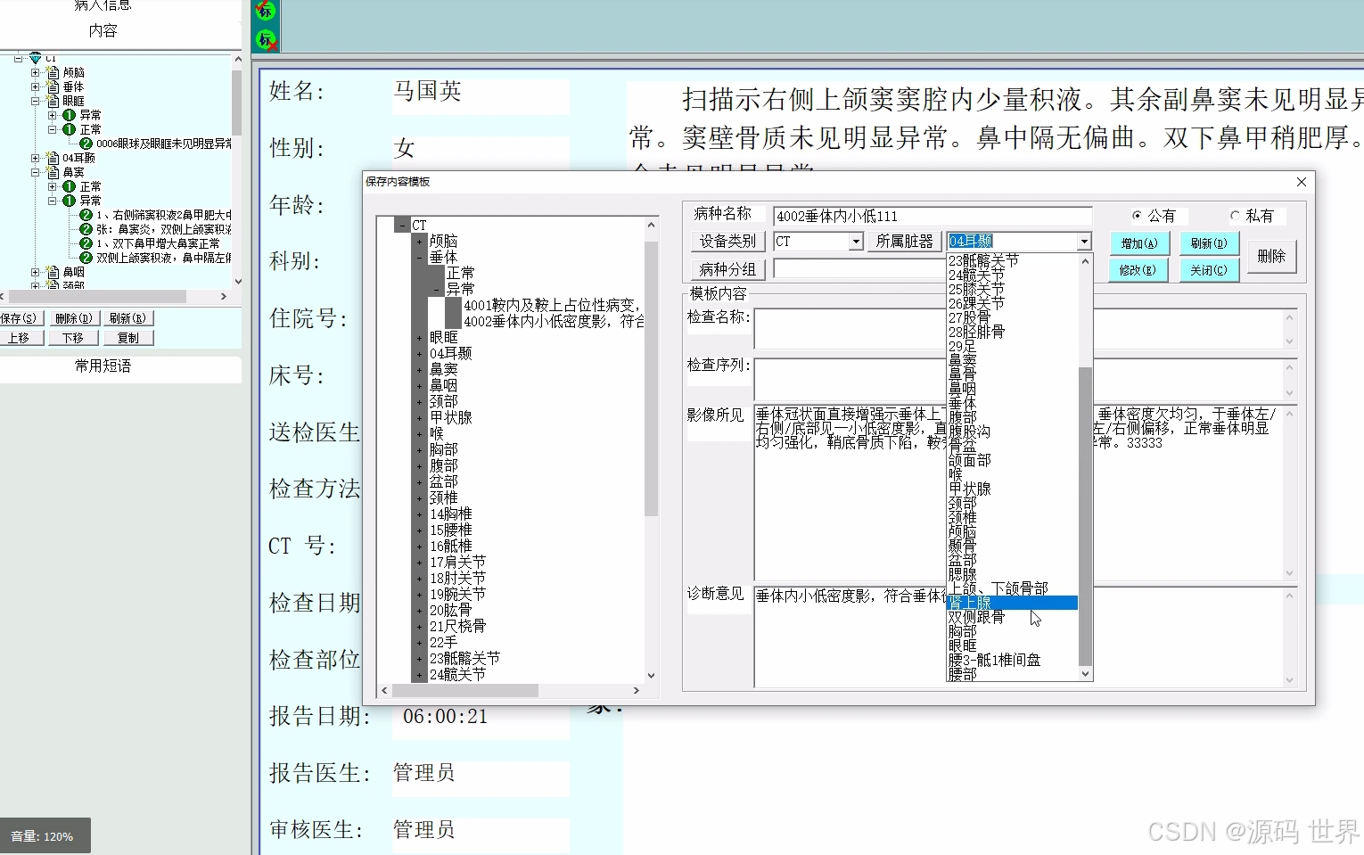Click 下移 button
The width and height of the screenshot is (1364, 855).
(73, 338)
